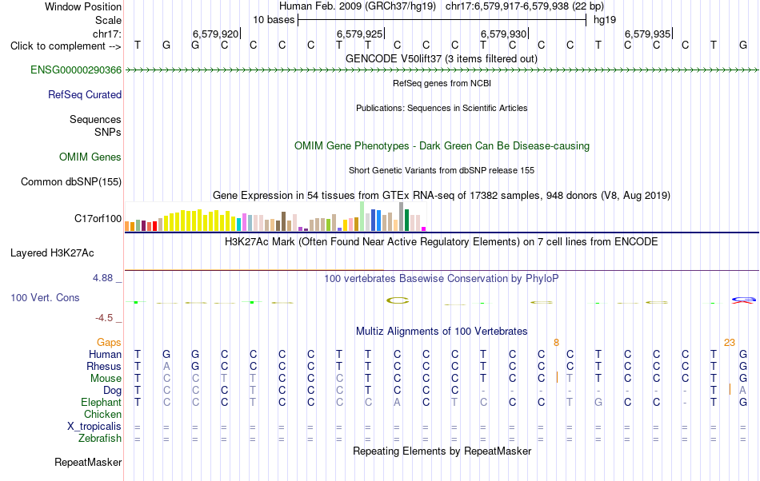The height and width of the screenshot is (481, 760).
Task: Click the -4.5 PhyloP lower limit value
Action: point(104,318)
